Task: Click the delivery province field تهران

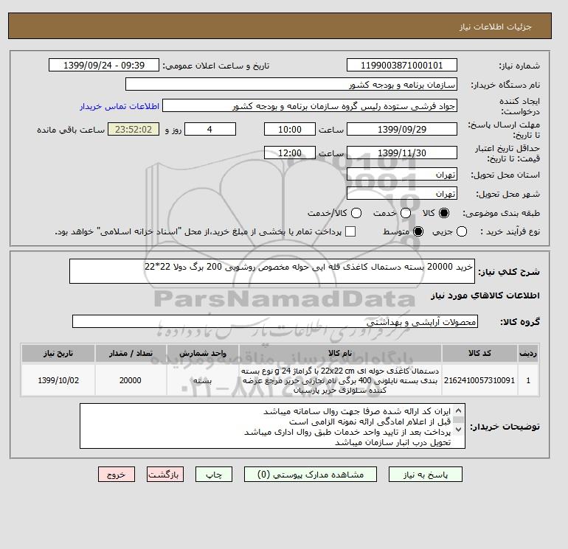Action: tap(402, 175)
